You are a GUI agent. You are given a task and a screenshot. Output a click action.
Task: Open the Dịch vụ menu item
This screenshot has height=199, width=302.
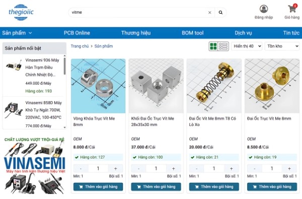pos(243,33)
